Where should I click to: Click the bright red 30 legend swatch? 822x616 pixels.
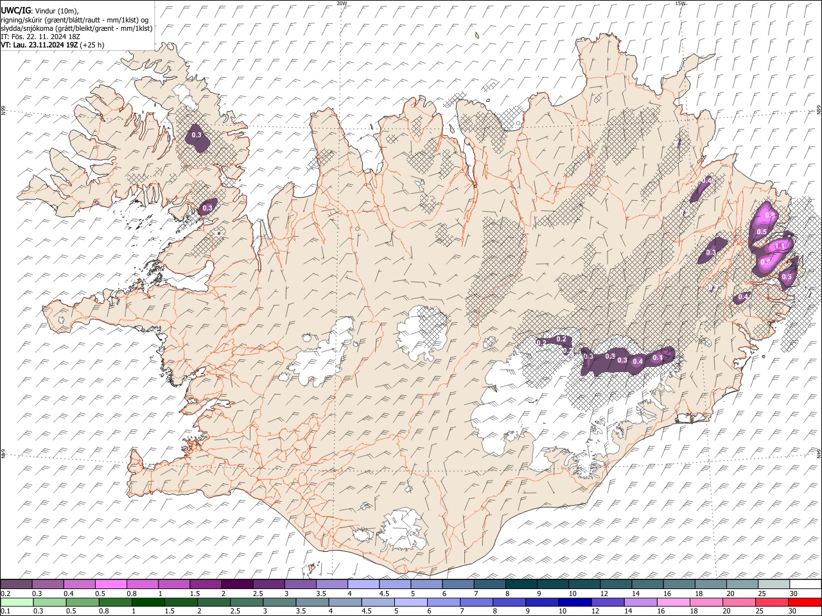pos(804,602)
